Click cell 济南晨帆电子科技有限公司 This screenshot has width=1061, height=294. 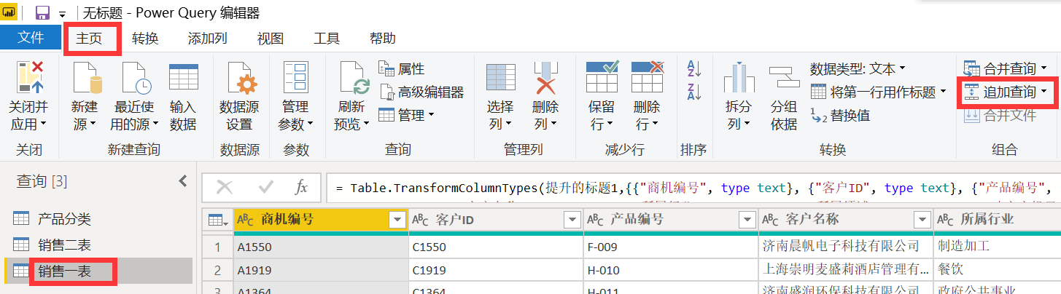(846, 247)
